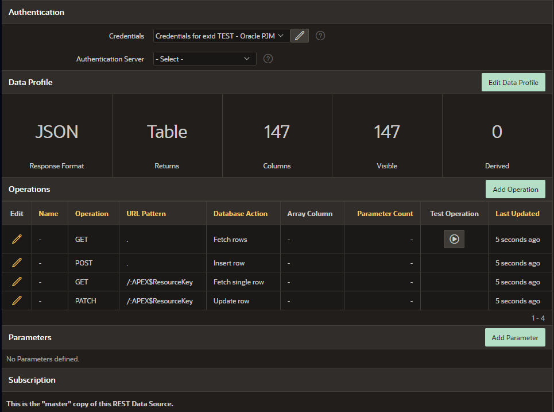
Task: Edit the PATCH Update row operation
Action: click(17, 301)
